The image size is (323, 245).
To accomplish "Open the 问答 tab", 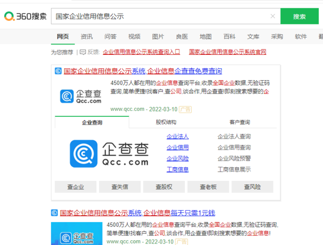I will tap(110, 36).
